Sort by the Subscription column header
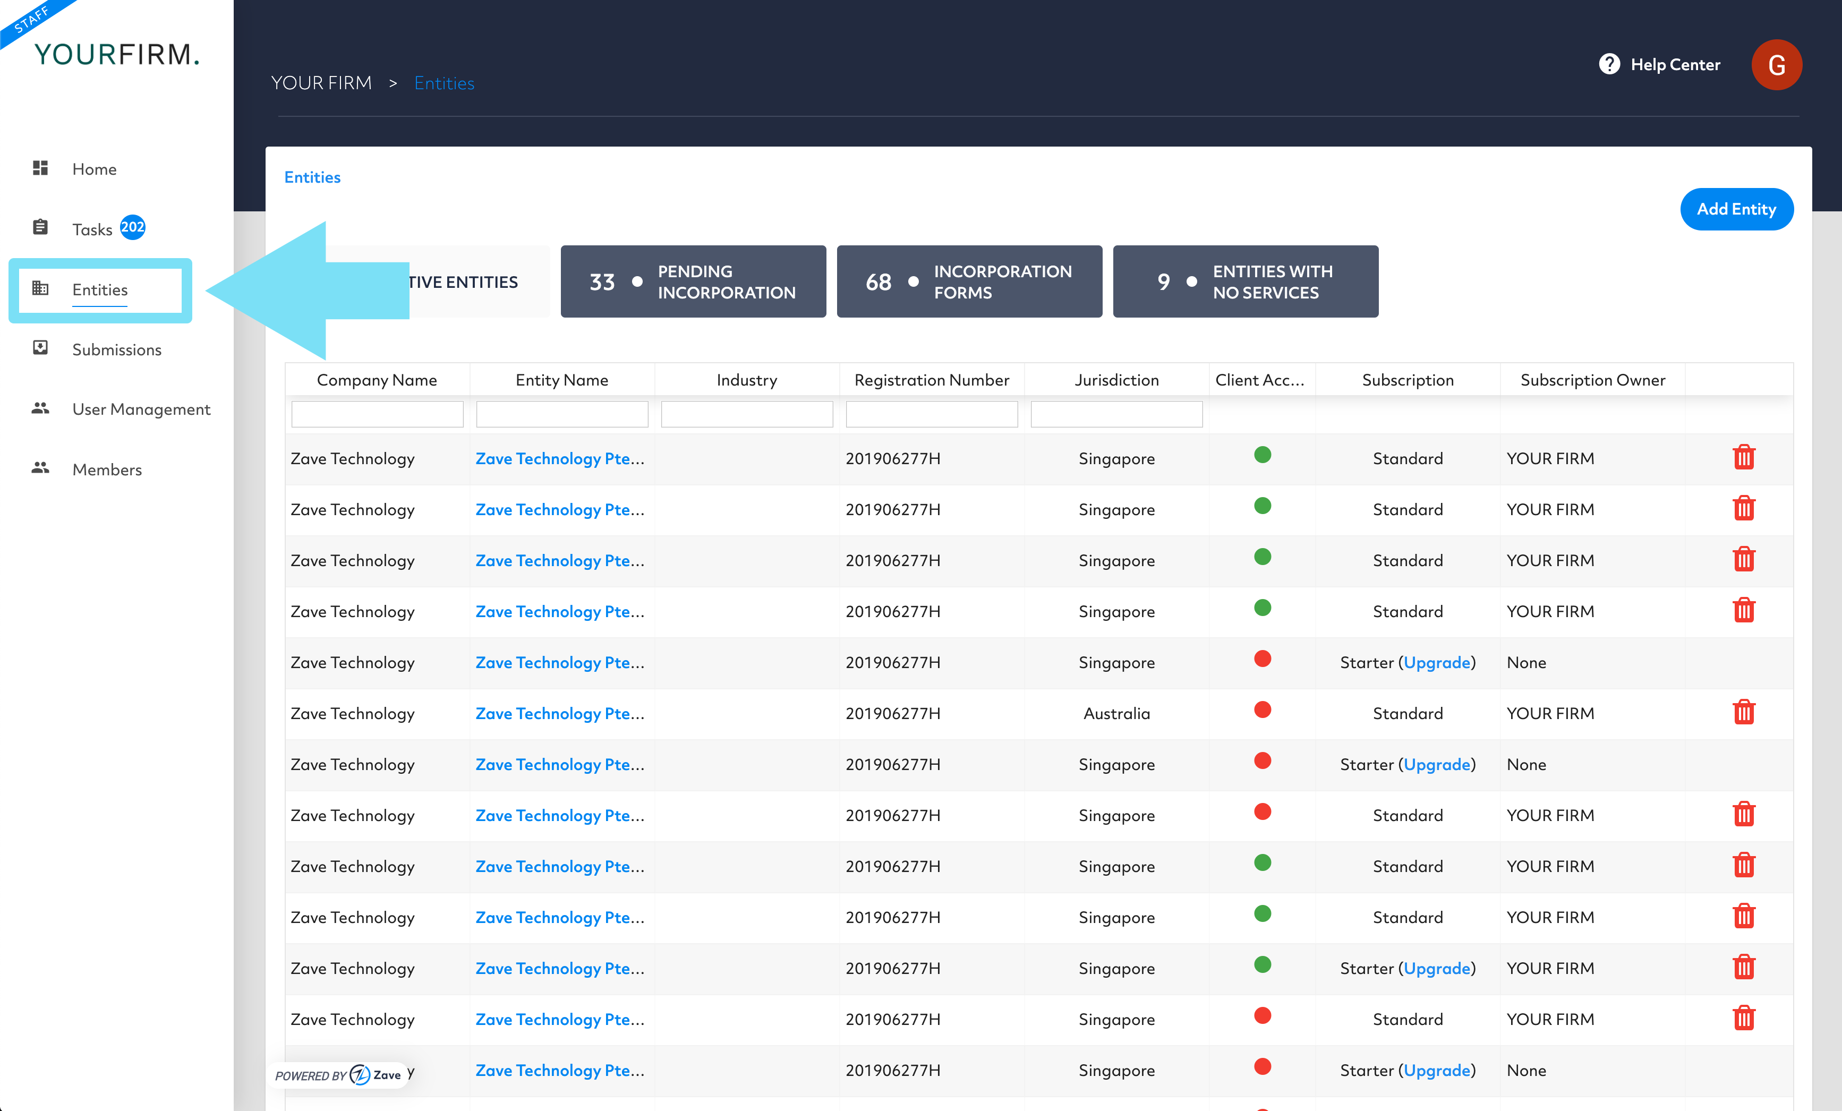Image resolution: width=1842 pixels, height=1111 pixels. point(1408,380)
